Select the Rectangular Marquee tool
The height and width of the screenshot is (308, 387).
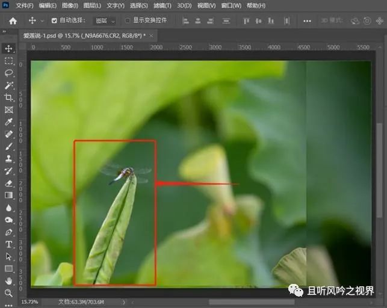coord(8,61)
